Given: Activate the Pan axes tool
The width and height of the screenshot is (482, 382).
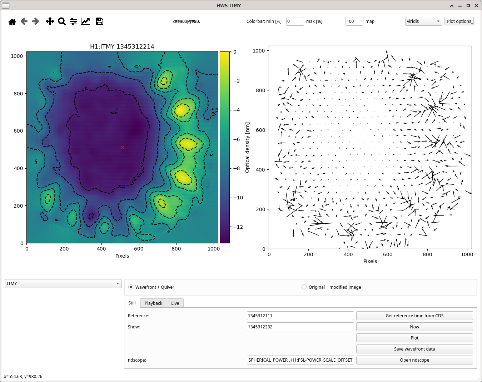Looking at the screenshot, I should [50, 21].
